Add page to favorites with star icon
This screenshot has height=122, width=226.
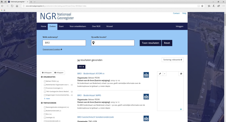pos(202,6)
